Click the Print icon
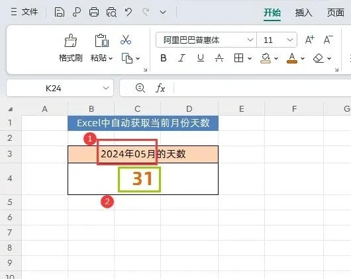The width and height of the screenshot is (351, 279). coord(94,12)
